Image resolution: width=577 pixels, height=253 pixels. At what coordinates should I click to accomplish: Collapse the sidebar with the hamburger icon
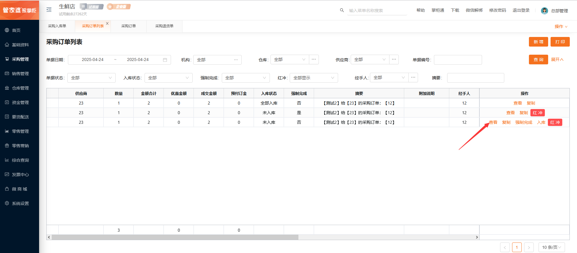click(x=49, y=10)
